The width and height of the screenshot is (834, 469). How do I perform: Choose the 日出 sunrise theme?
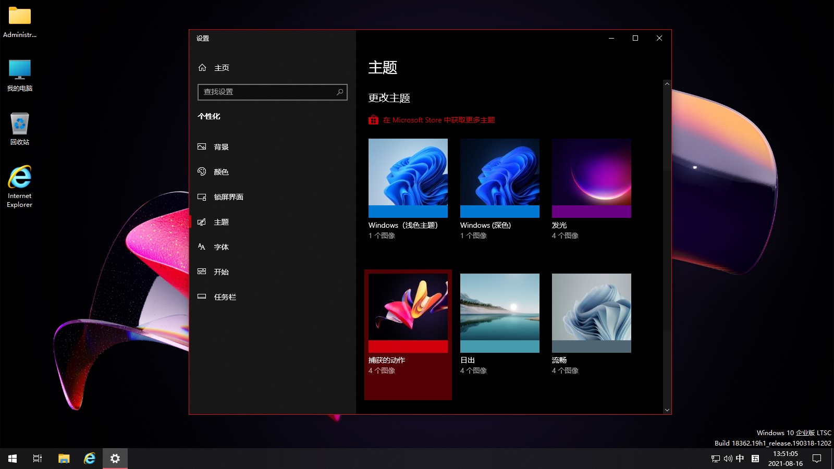pos(499,313)
